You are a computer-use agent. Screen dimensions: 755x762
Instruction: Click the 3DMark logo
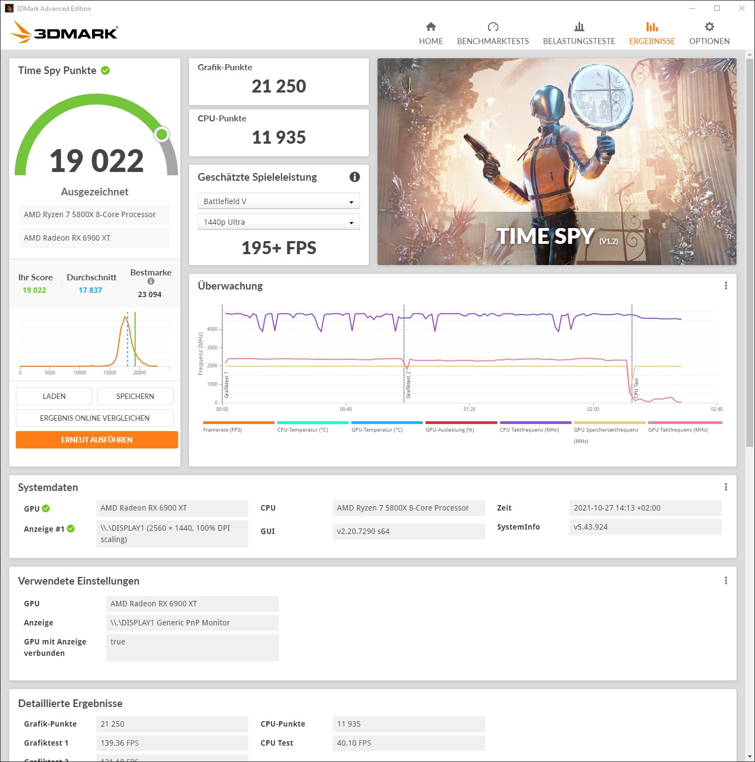click(64, 32)
